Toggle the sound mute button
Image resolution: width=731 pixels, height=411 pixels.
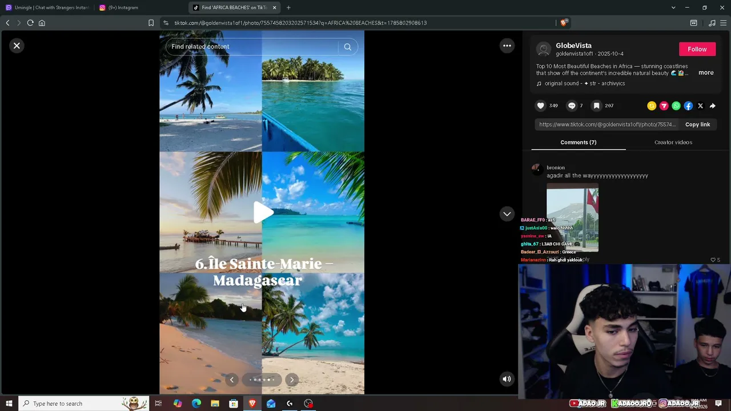coord(507,379)
